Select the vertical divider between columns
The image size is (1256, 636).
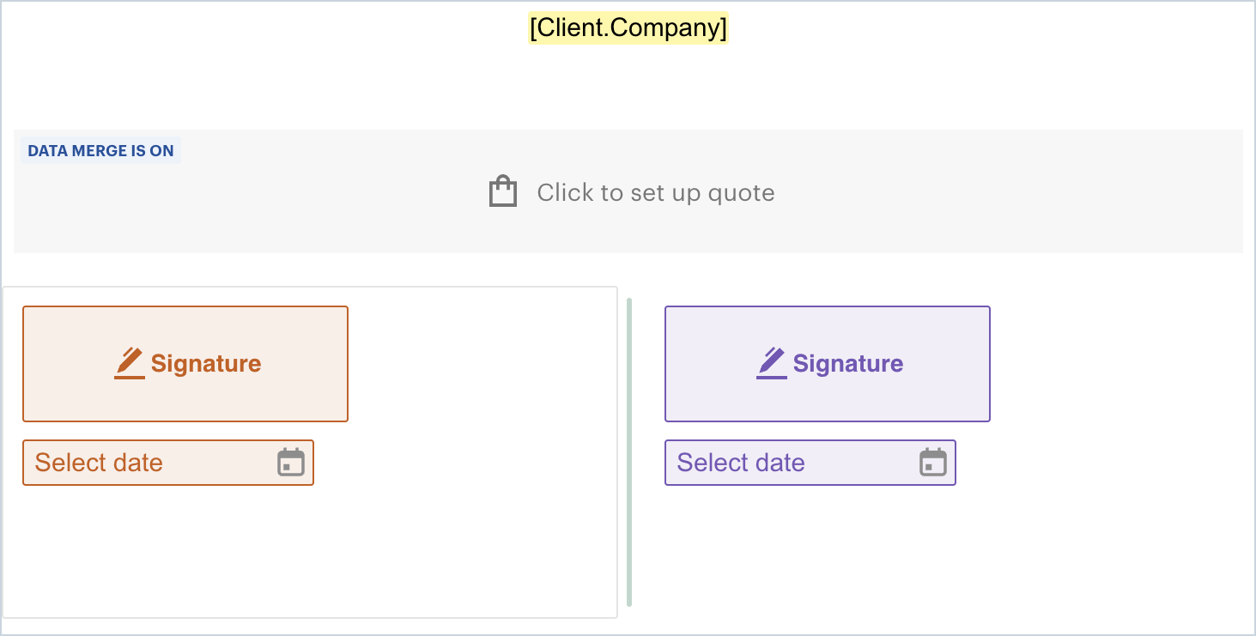coord(629,452)
